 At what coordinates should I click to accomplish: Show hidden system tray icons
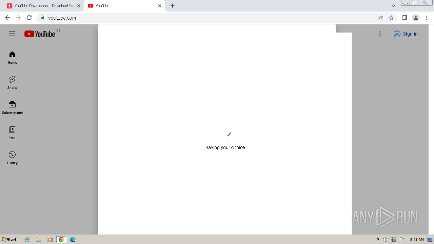tap(378, 240)
